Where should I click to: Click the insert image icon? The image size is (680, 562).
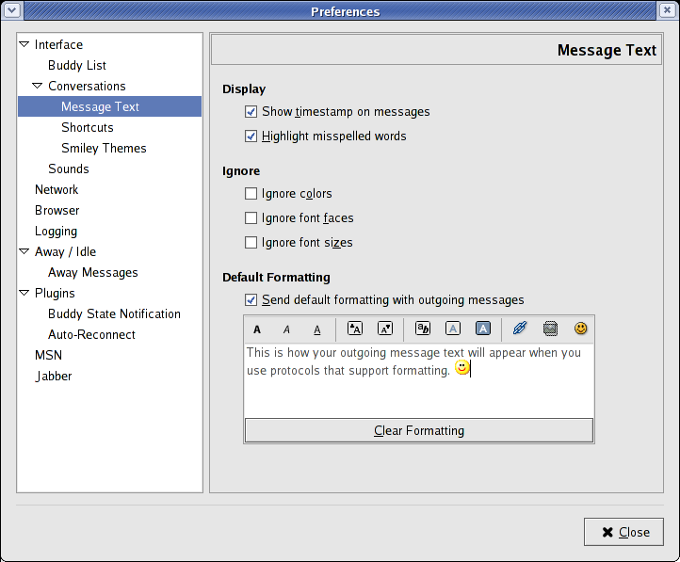(x=551, y=329)
